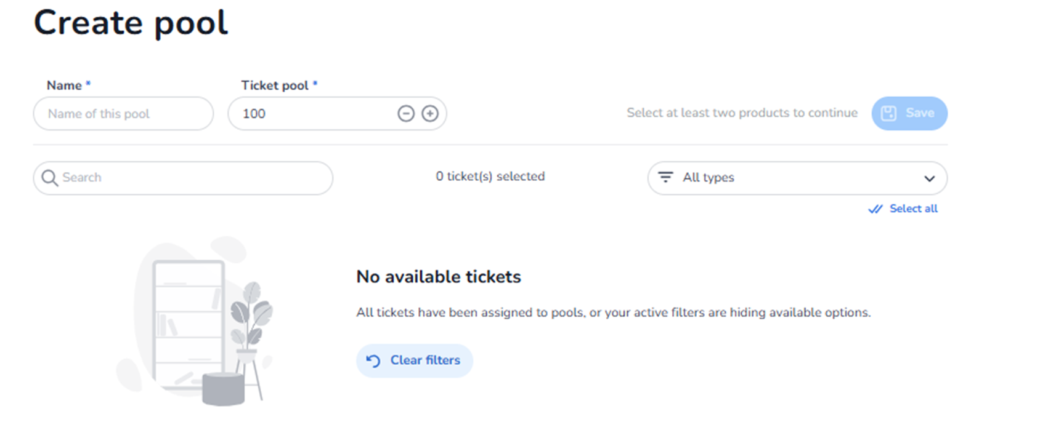Click the double checkmark icon
The height and width of the screenshot is (446, 1056).
pyautogui.click(x=875, y=209)
